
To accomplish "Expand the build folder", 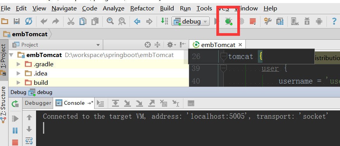I will (19, 83).
